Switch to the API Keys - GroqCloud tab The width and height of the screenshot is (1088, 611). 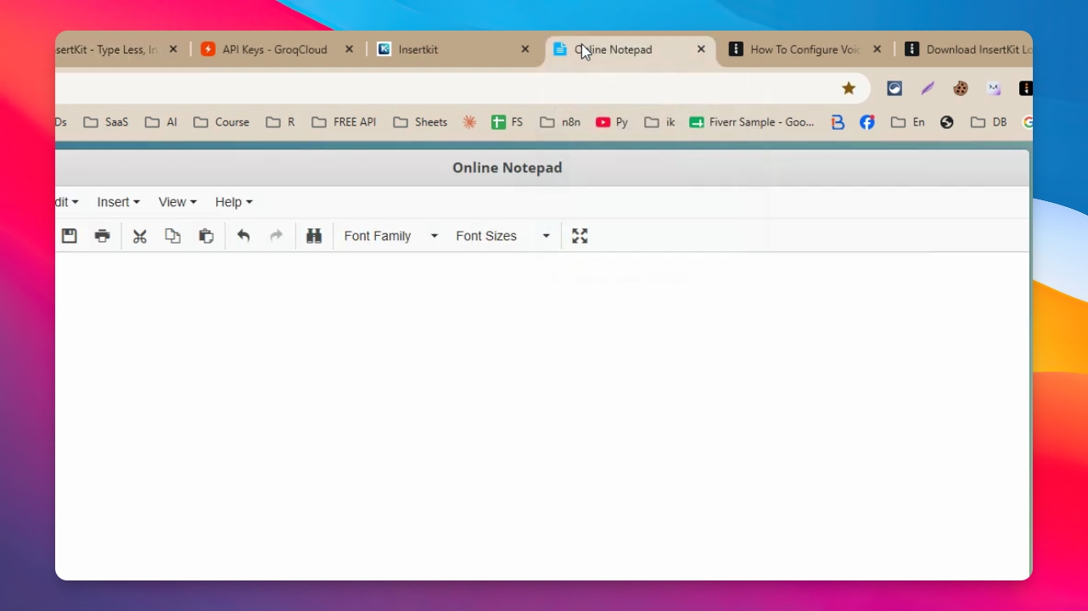point(277,49)
